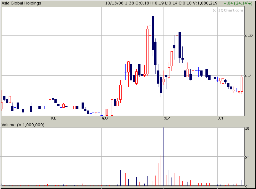Click the OCT month axis label
The image size is (256, 189).
pos(220,118)
